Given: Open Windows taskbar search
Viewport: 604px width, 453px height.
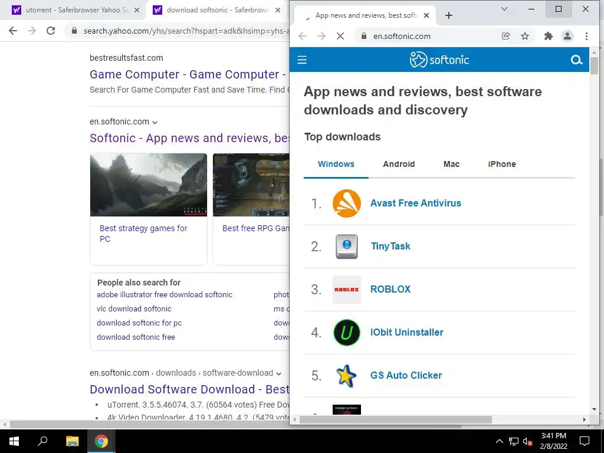Looking at the screenshot, I should click(42, 441).
